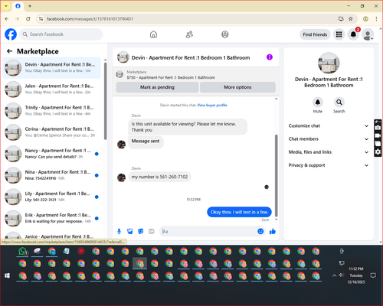
Task: Expand Media, files and links section
Action: pos(329,152)
